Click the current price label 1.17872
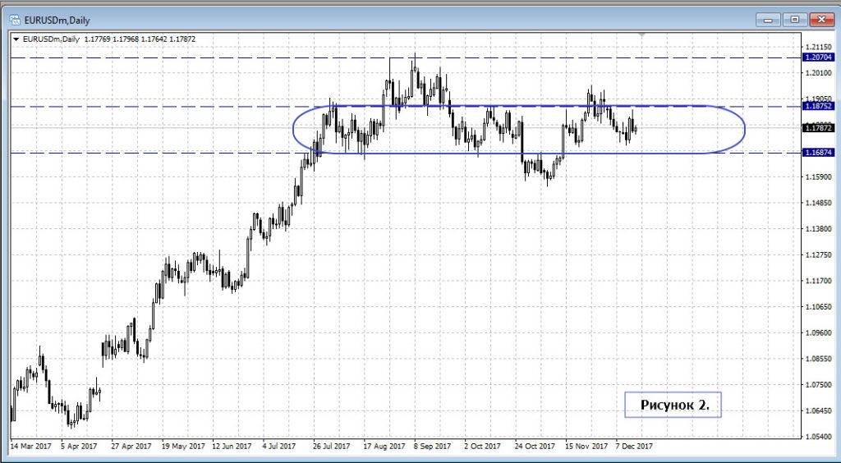Screen dimensions: 841x463 click(818, 128)
